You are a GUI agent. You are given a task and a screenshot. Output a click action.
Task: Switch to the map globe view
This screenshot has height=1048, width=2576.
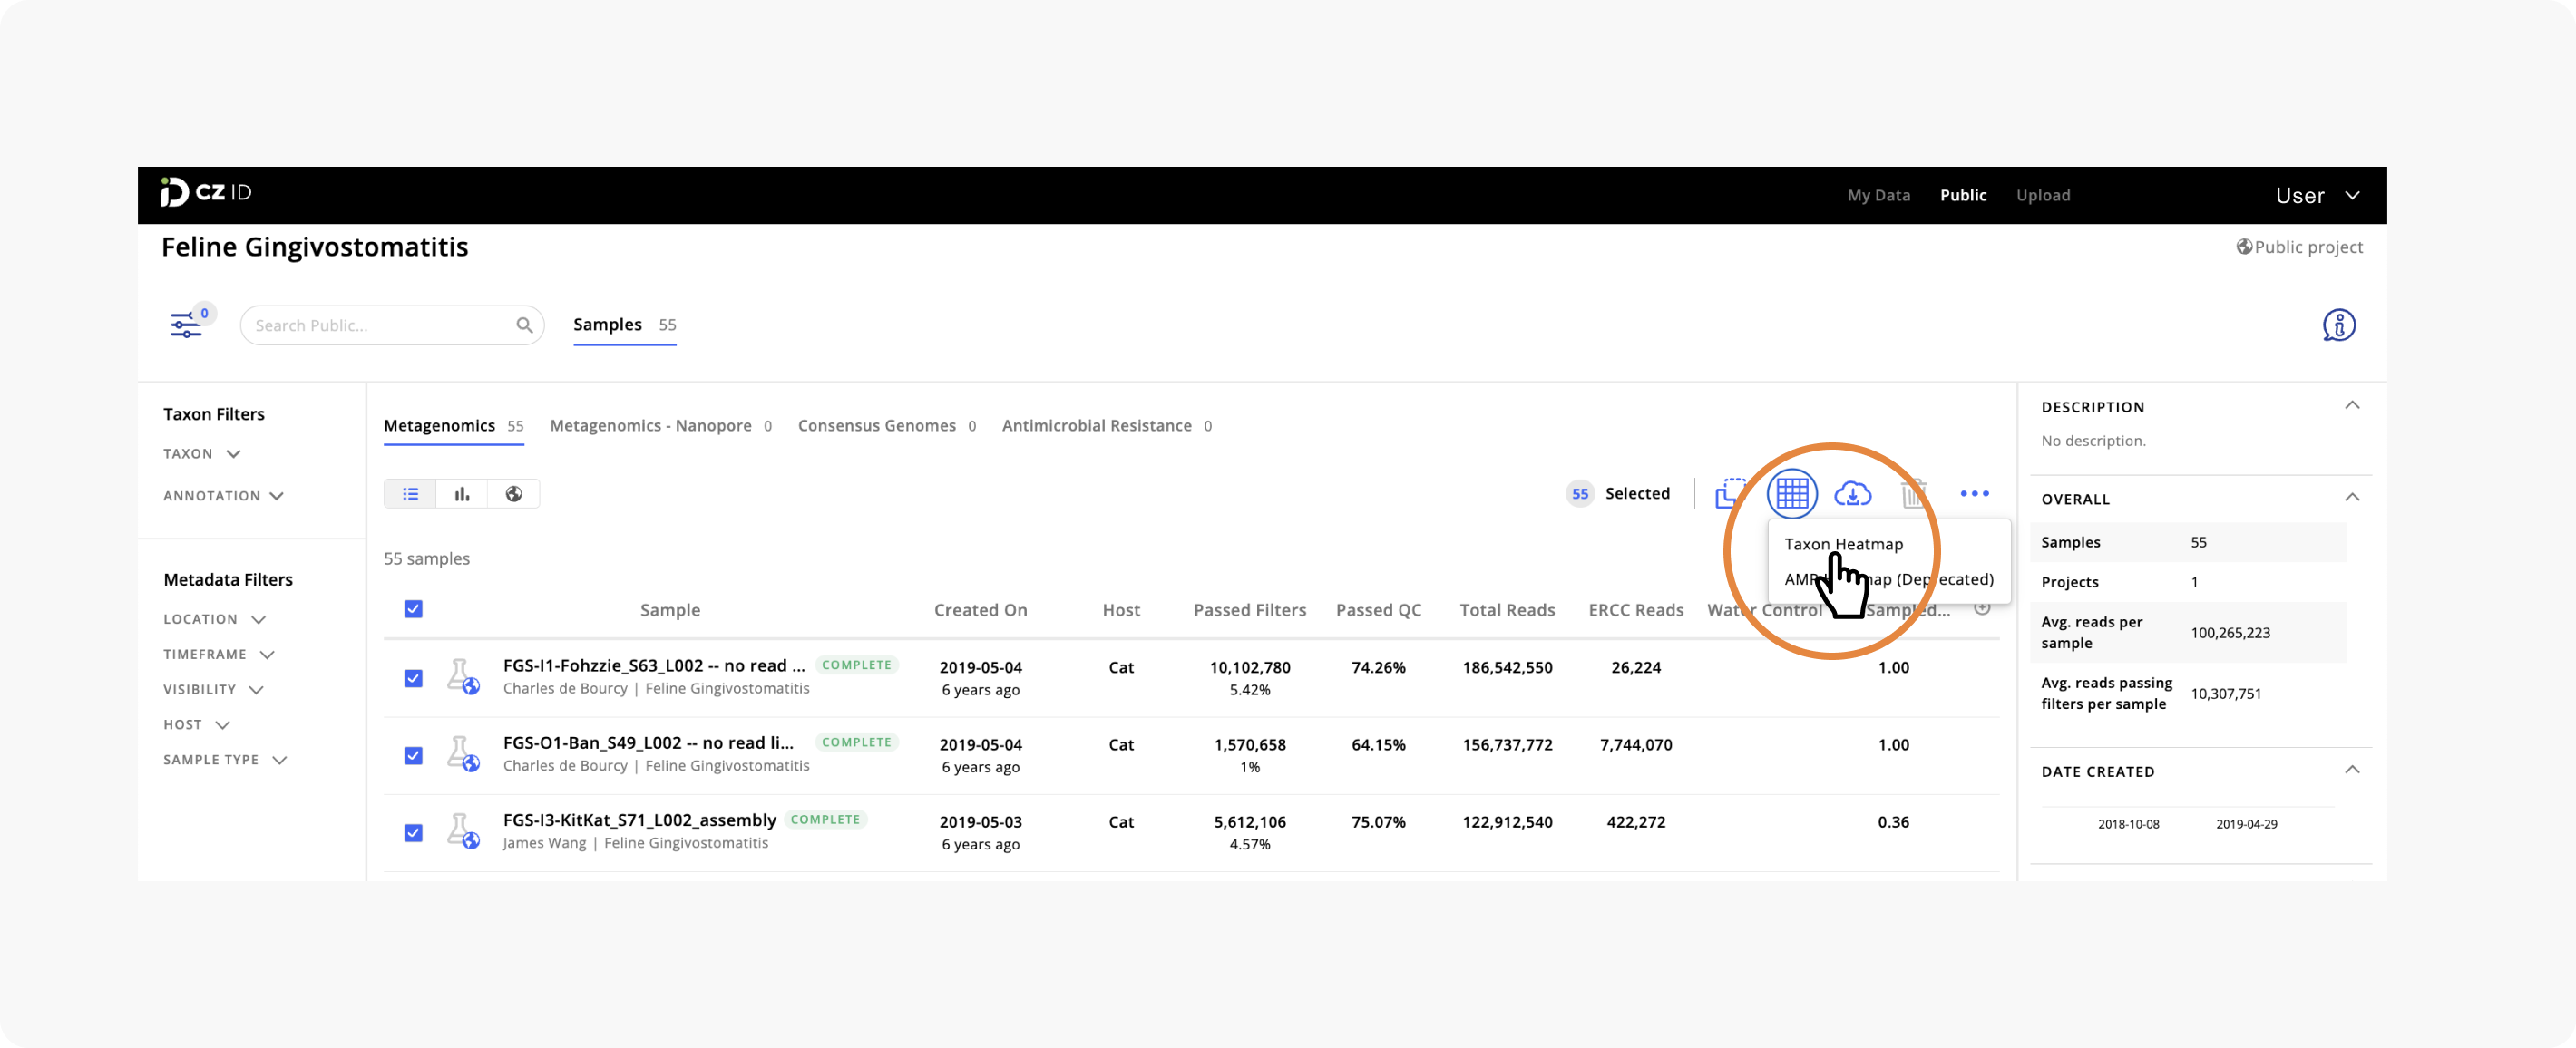(514, 493)
